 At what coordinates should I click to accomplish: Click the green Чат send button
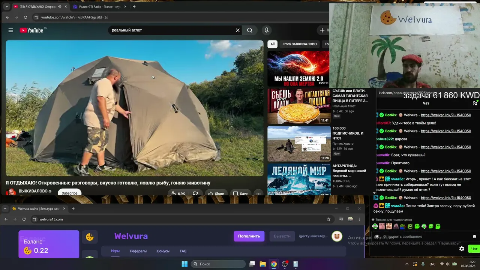[x=474, y=249]
